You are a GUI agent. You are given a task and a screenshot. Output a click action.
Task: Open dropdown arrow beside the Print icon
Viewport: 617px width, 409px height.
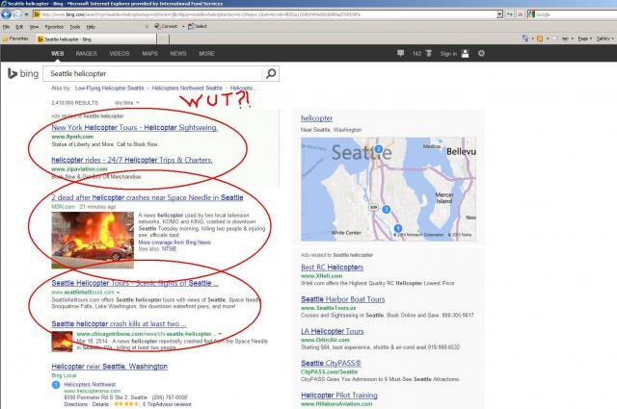tap(573, 38)
